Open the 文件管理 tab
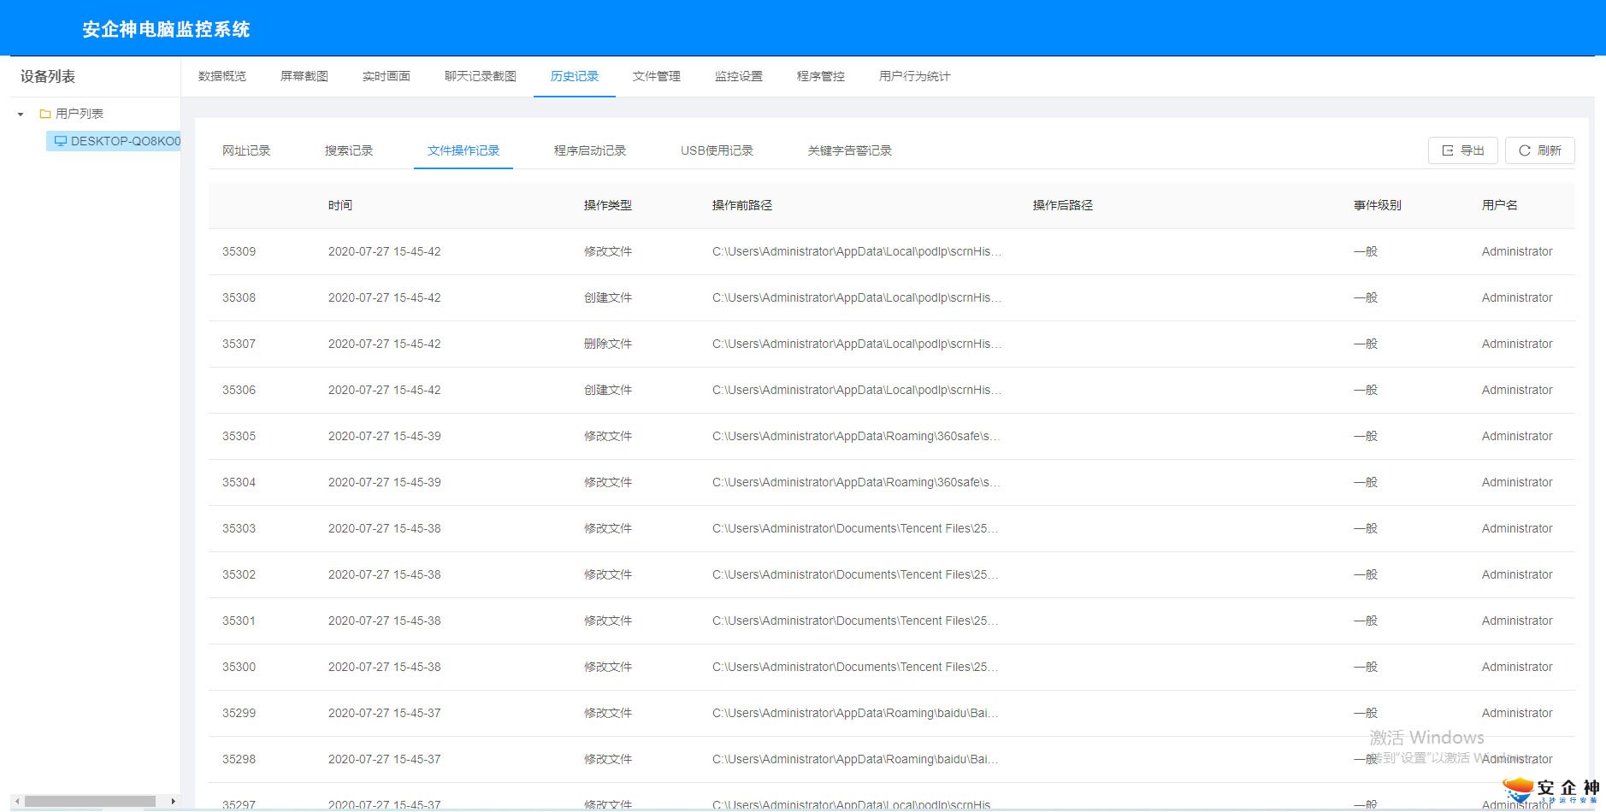Image resolution: width=1606 pixels, height=812 pixels. point(657,76)
